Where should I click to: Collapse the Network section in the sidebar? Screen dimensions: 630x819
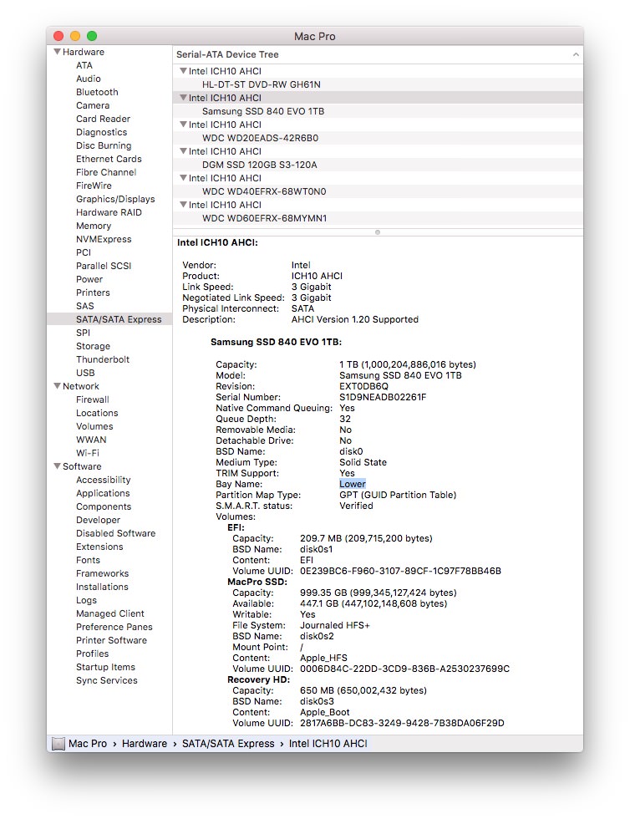tap(58, 386)
